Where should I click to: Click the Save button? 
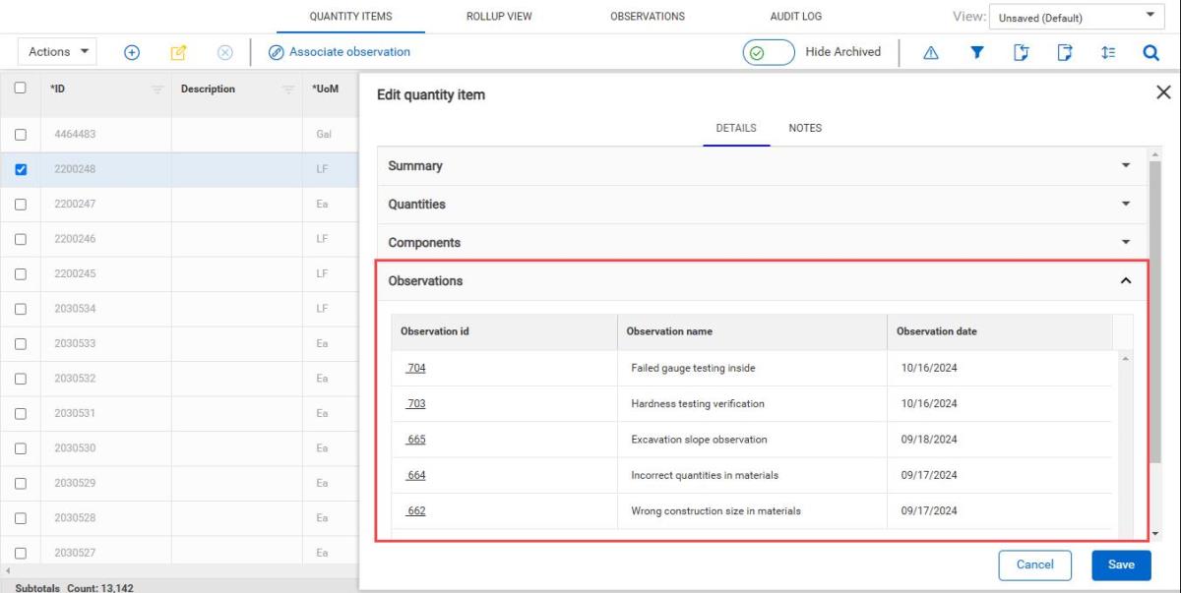(1121, 564)
